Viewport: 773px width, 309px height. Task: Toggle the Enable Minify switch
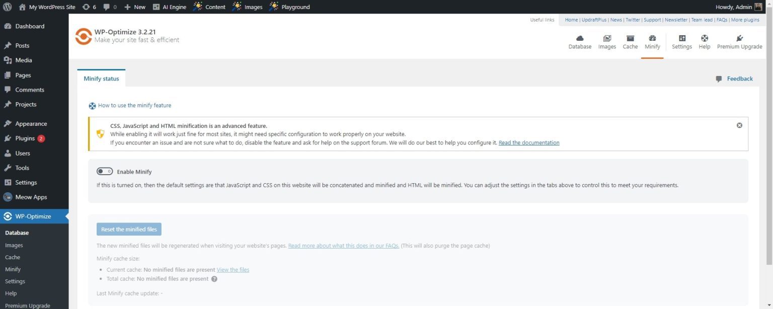click(x=105, y=171)
